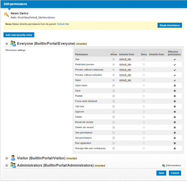Screen dimensions: 187x181
Task: Click default_site link in Preview without redaction row
Action: (125, 75)
